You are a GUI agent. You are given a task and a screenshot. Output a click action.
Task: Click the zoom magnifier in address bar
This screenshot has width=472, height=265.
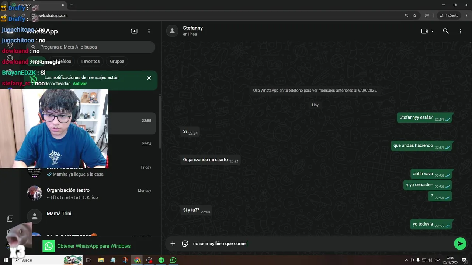tap(407, 15)
